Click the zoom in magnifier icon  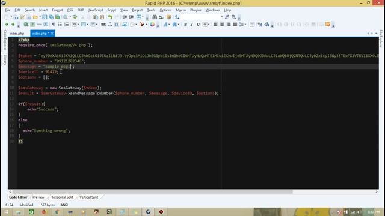click(x=66, y=17)
